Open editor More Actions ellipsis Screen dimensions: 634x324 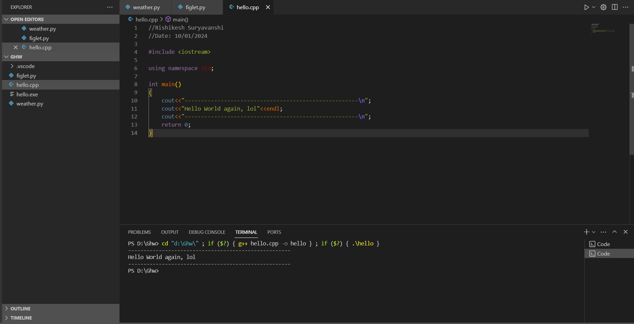point(626,7)
